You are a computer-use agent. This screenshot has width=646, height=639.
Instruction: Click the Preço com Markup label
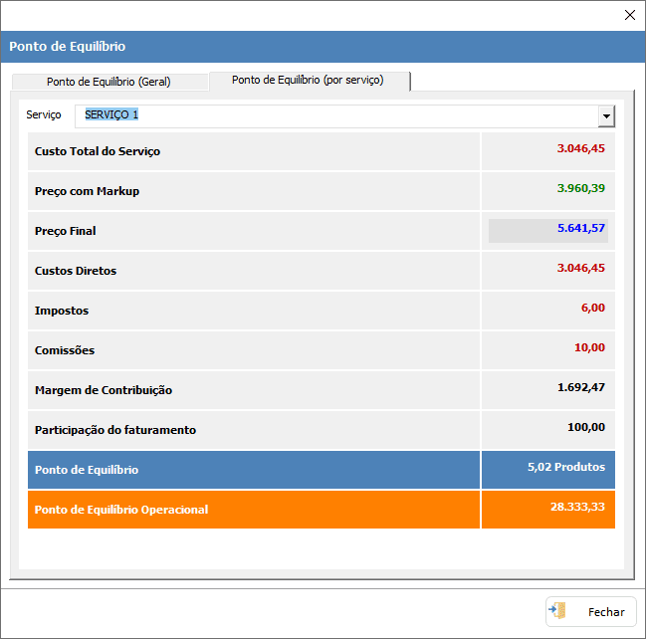[x=87, y=191]
